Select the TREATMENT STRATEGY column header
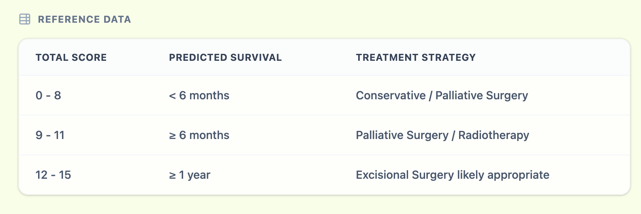This screenshot has height=214, width=641. [x=416, y=58]
